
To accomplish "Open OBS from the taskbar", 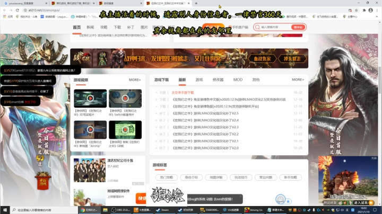I will point(121,210).
